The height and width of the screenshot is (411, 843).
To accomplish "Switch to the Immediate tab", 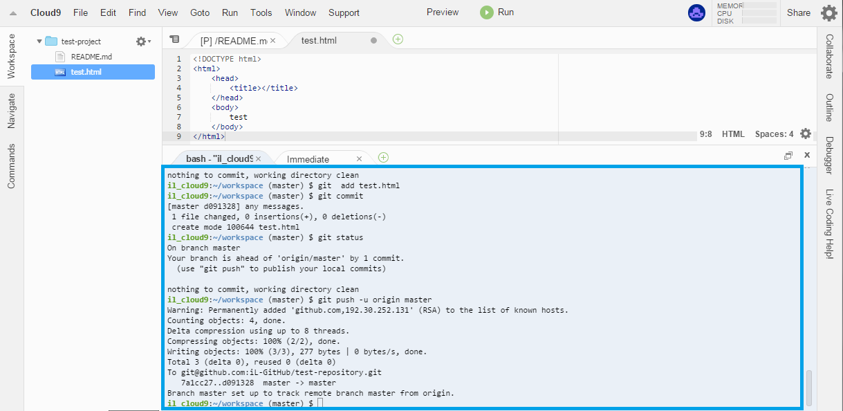I will pyautogui.click(x=308, y=159).
